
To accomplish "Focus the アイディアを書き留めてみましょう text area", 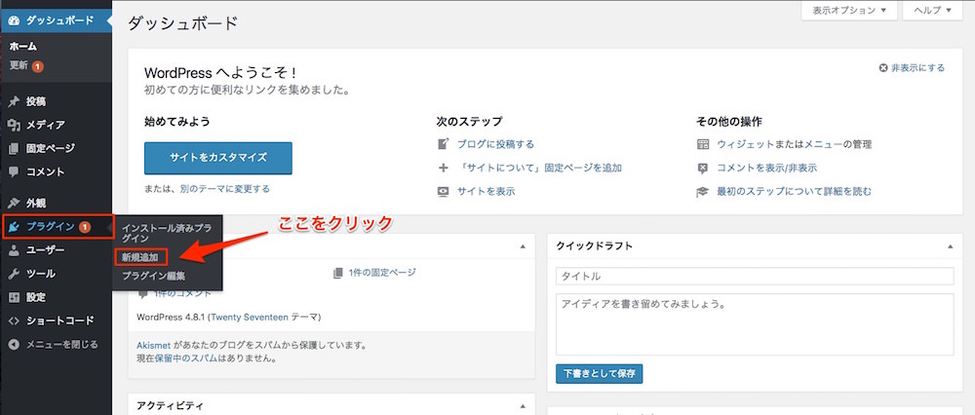I will [755, 324].
